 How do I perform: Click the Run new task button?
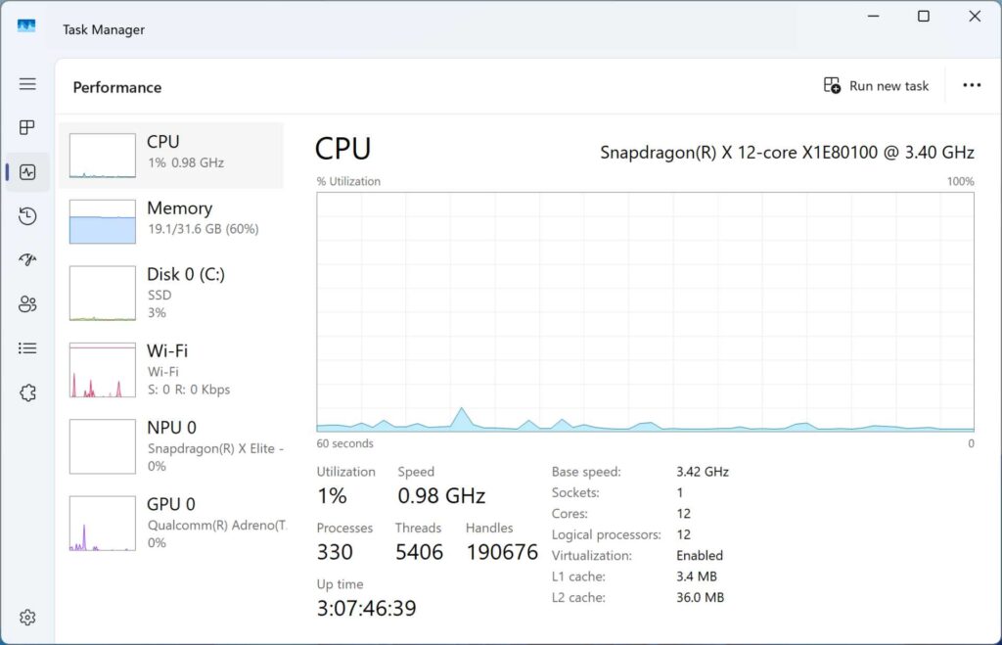click(x=876, y=85)
